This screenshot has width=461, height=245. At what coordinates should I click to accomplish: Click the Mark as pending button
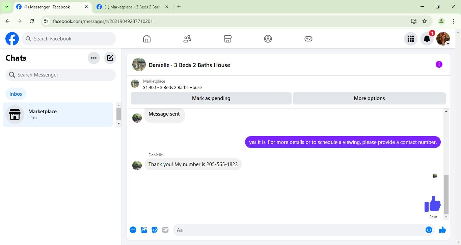211,98
